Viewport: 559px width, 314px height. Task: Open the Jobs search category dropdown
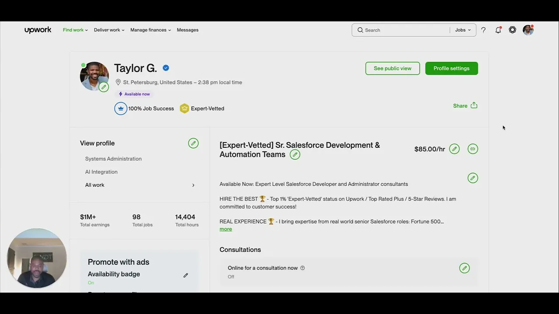[463, 30]
